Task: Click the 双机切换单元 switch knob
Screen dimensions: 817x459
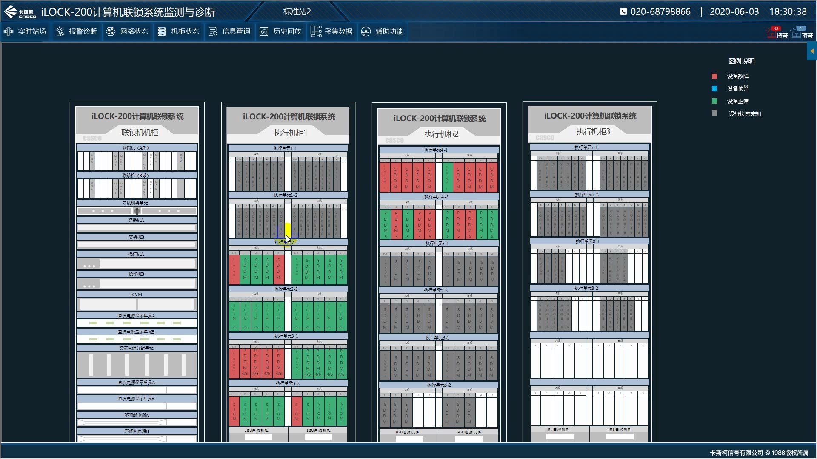Action: (x=137, y=211)
